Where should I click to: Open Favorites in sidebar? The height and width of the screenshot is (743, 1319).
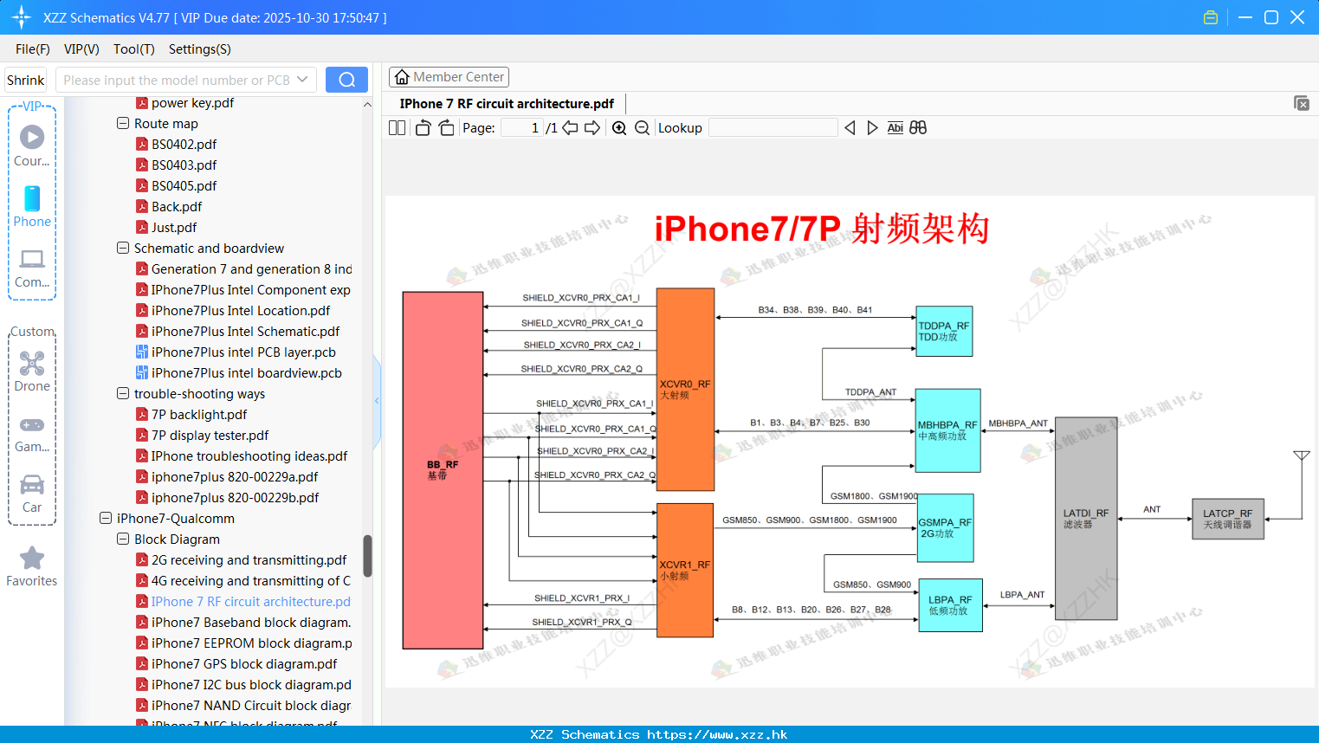tap(32, 567)
